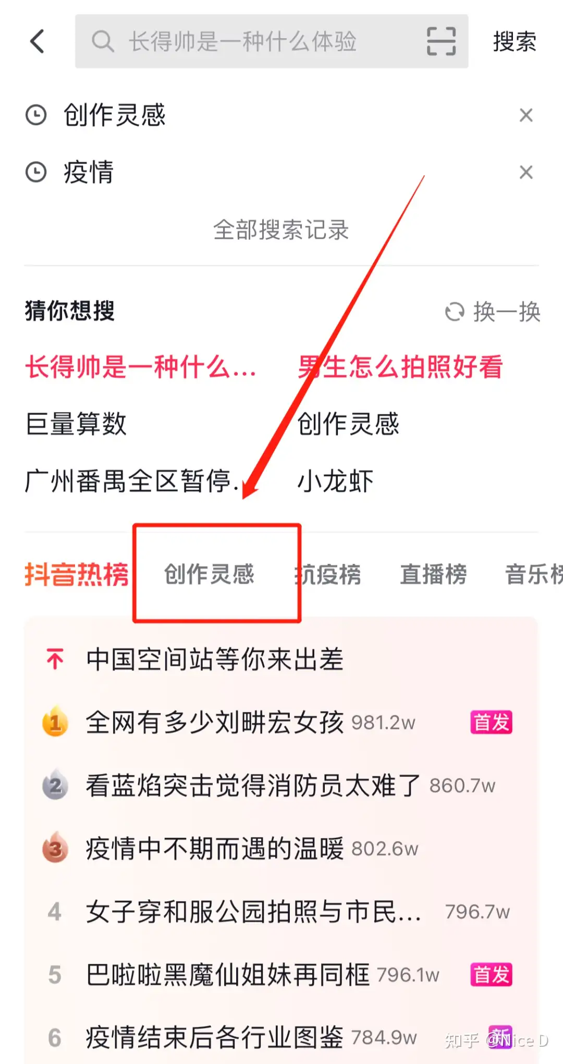Refresh suggestions with 换一换

[493, 312]
